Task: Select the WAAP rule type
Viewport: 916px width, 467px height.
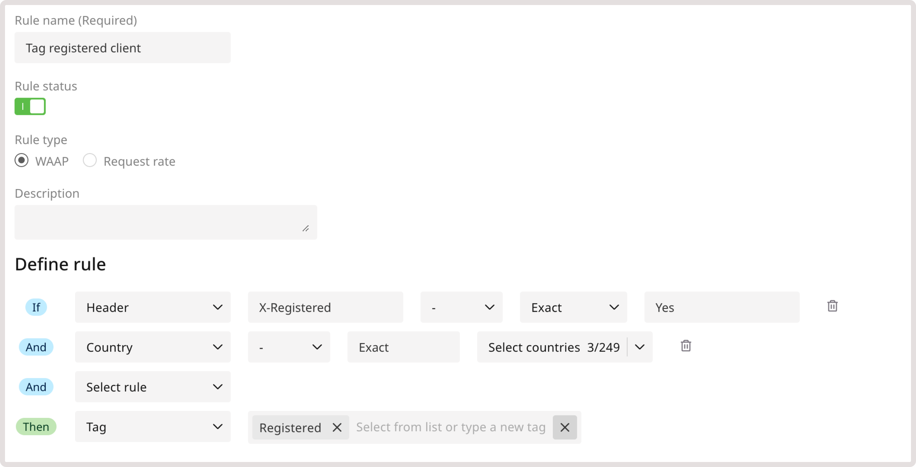Action: pyautogui.click(x=21, y=160)
